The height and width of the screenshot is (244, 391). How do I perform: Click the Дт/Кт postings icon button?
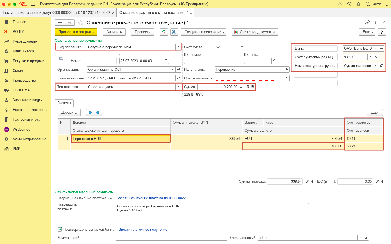pos(164,32)
